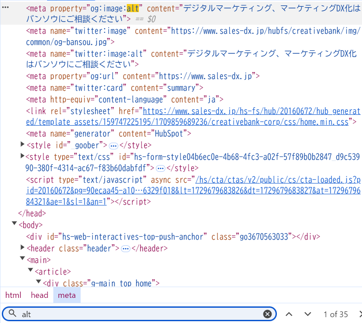Jump to next search result arrow

point(307,314)
